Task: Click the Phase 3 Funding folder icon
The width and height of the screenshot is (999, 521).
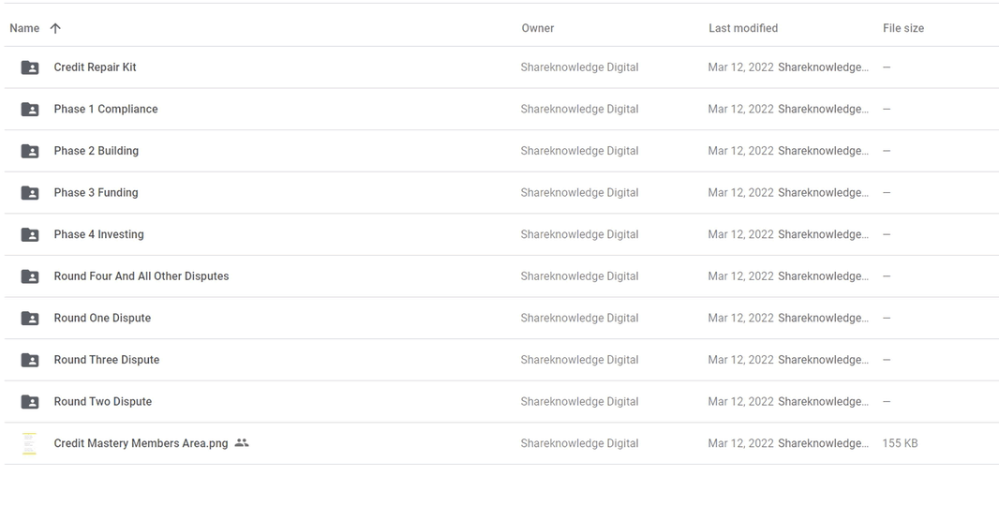Action: (30, 193)
